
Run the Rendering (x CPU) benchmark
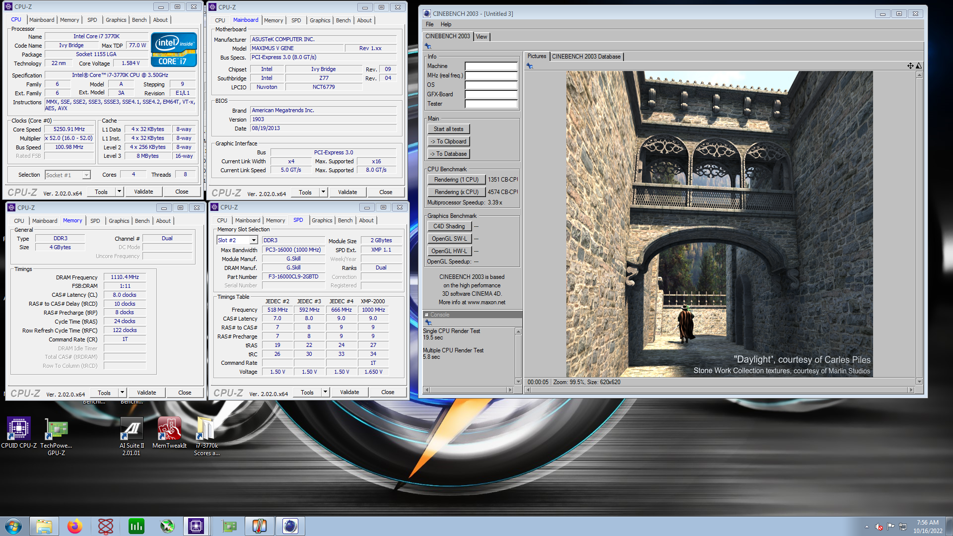(x=456, y=192)
